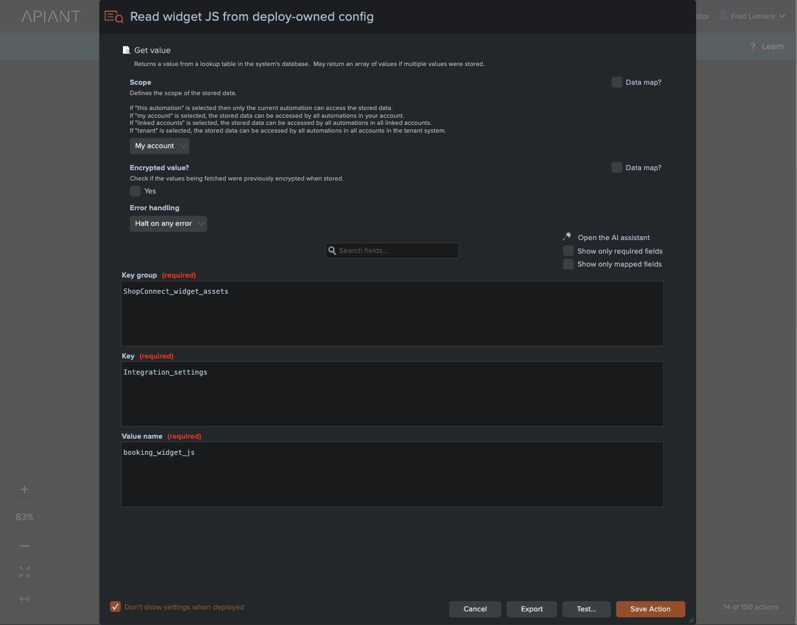
Task: Toggle Encrypted value Data map checkbox
Action: 617,168
